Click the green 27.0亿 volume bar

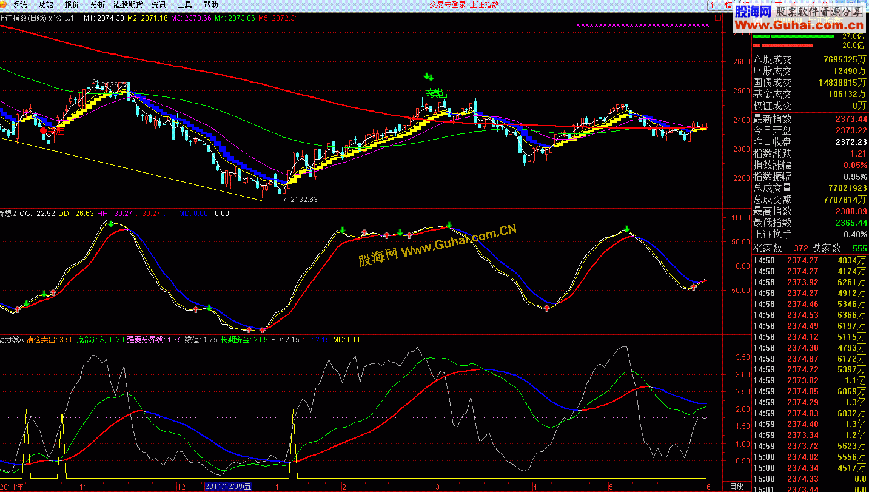pyautogui.click(x=794, y=36)
